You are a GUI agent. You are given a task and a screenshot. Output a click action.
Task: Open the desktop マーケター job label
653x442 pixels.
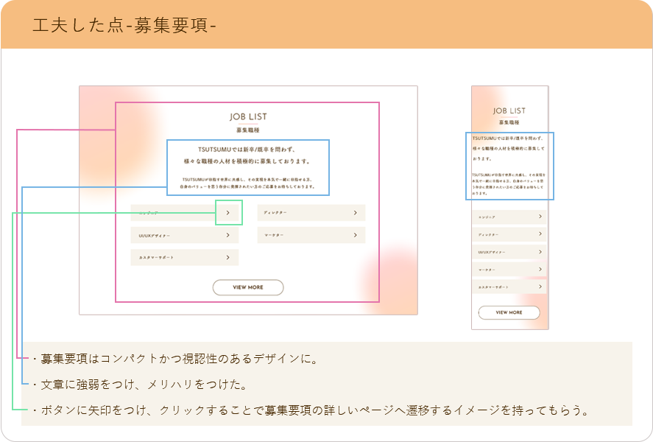click(273, 236)
